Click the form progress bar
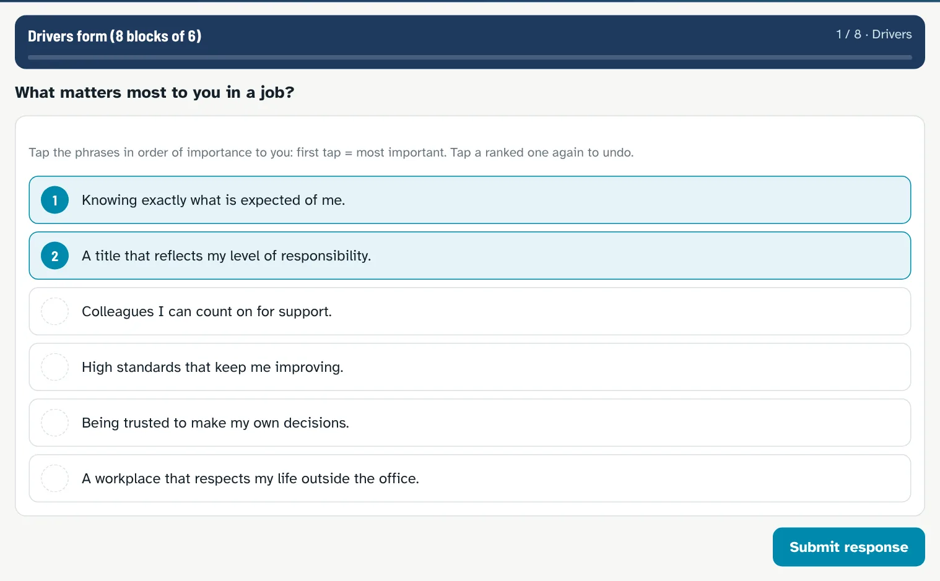This screenshot has width=940, height=581. (469, 58)
